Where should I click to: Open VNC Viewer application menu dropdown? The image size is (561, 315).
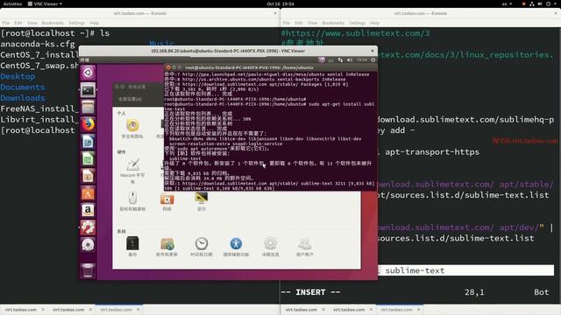coord(45,3)
